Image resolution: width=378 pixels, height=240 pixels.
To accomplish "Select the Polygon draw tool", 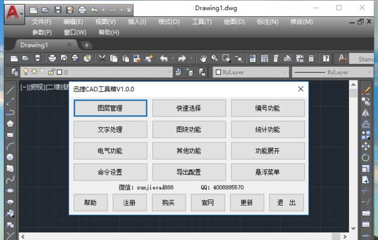I will pyautogui.click(x=10, y=124).
